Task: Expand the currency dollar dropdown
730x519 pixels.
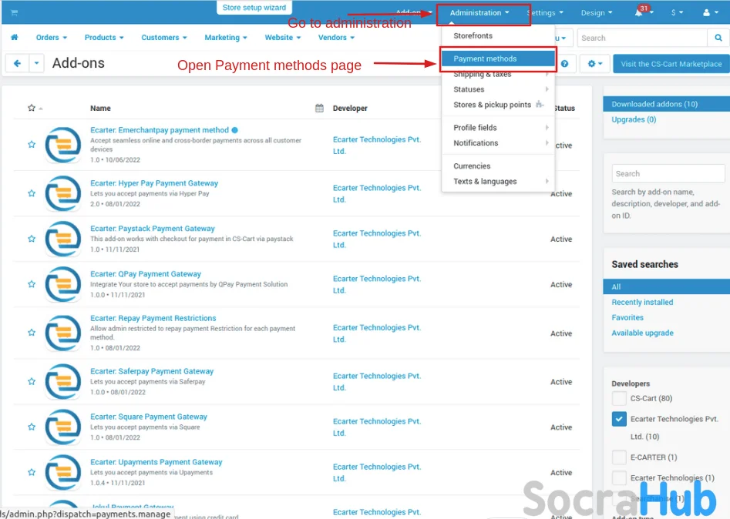Action: pos(677,13)
